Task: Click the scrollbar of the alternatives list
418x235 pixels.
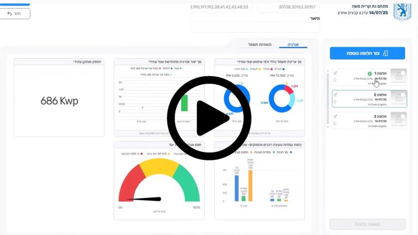Action: (x=328, y=98)
